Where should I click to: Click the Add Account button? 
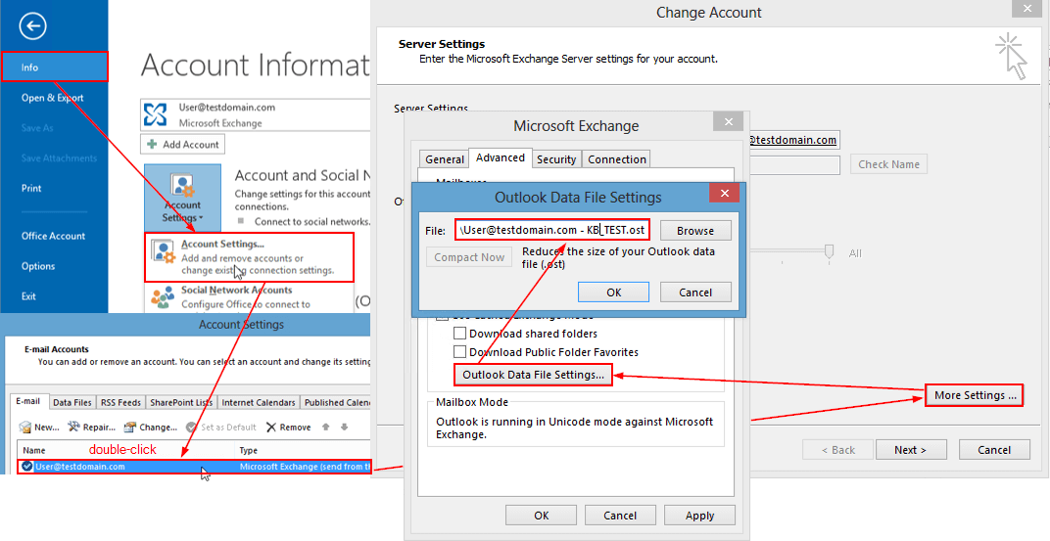[x=183, y=144]
